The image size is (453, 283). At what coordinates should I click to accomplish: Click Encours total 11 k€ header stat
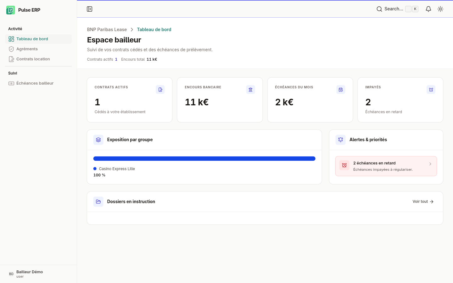[139, 59]
